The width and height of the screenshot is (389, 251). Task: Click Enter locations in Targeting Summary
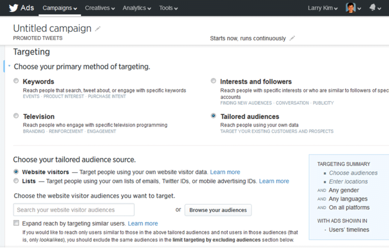coord(348,181)
